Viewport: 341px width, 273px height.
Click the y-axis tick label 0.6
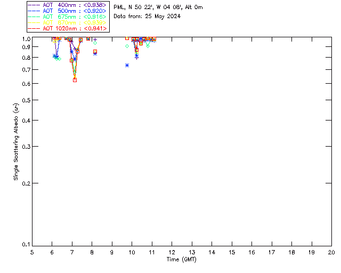click(26, 84)
